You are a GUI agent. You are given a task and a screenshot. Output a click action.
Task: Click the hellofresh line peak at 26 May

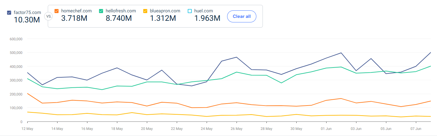(237, 72)
